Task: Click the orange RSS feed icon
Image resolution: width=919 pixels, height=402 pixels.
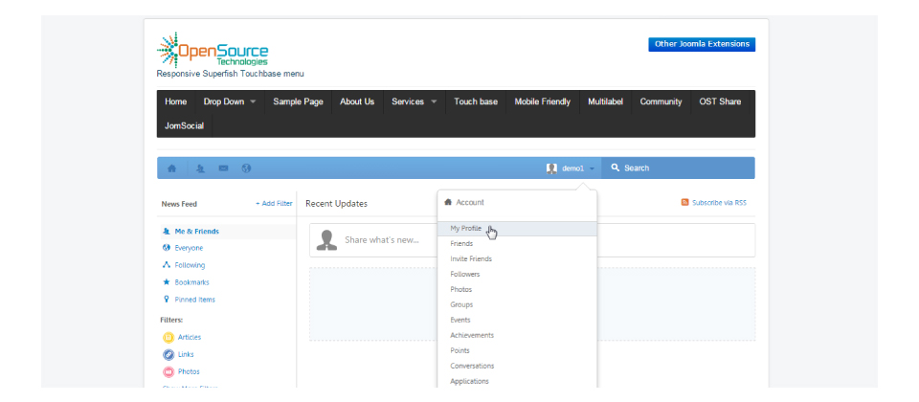Action: pyautogui.click(x=684, y=203)
